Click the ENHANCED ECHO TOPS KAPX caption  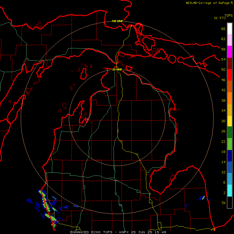tap(118, 232)
